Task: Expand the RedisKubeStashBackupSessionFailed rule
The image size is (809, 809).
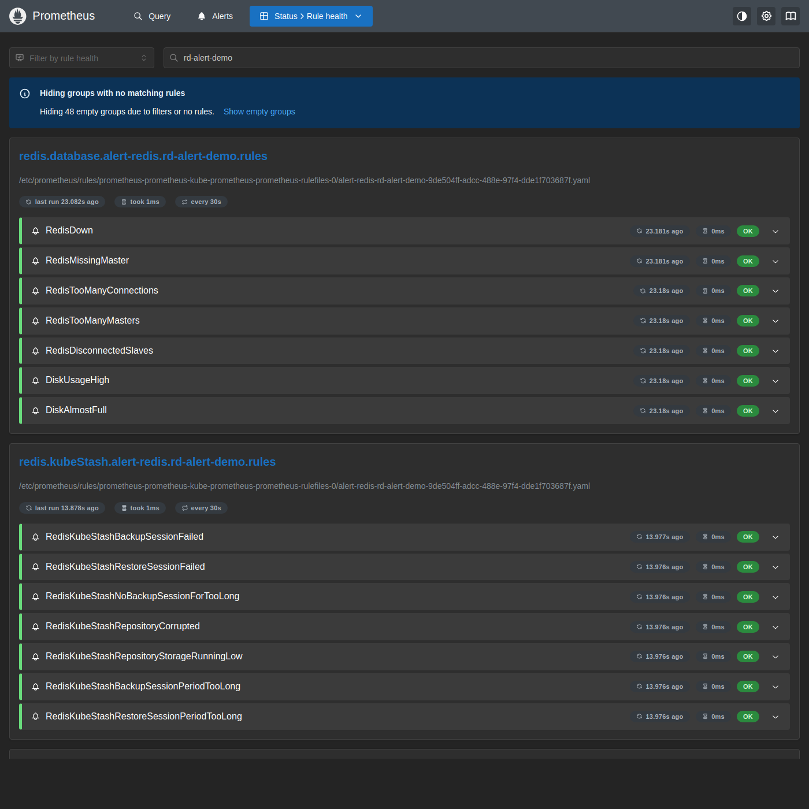Action: coord(775,537)
